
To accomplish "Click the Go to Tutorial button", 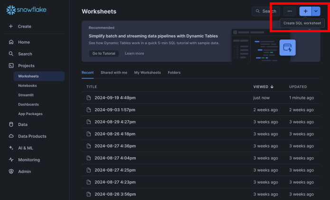I will pos(104,54).
